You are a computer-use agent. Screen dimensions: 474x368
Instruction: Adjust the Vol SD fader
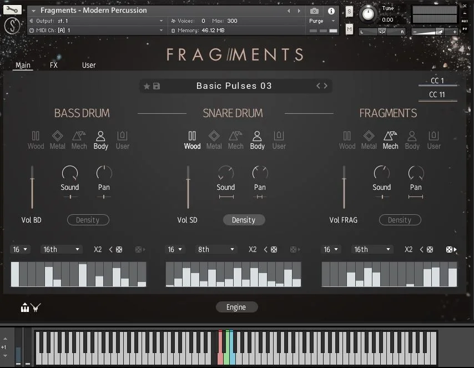(188, 187)
